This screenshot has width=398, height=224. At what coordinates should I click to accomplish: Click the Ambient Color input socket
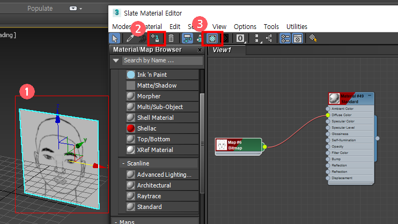pyautogui.click(x=328, y=109)
